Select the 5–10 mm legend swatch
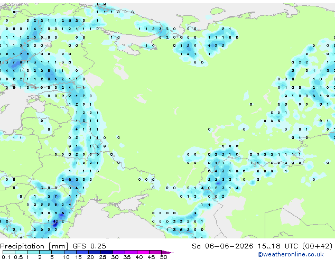The image size is (335, 259). (58, 252)
